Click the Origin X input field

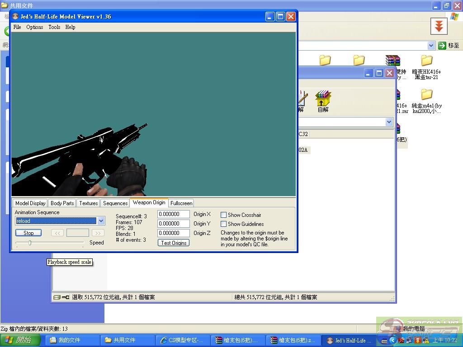tap(173, 214)
